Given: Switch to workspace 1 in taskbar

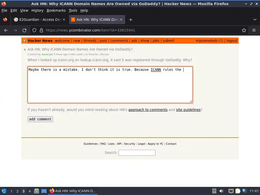Looking at the screenshot, I should point(11,191).
